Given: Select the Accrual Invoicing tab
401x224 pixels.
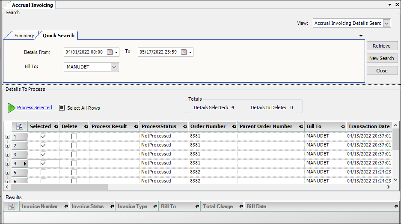Looking at the screenshot, I should click(32, 5).
